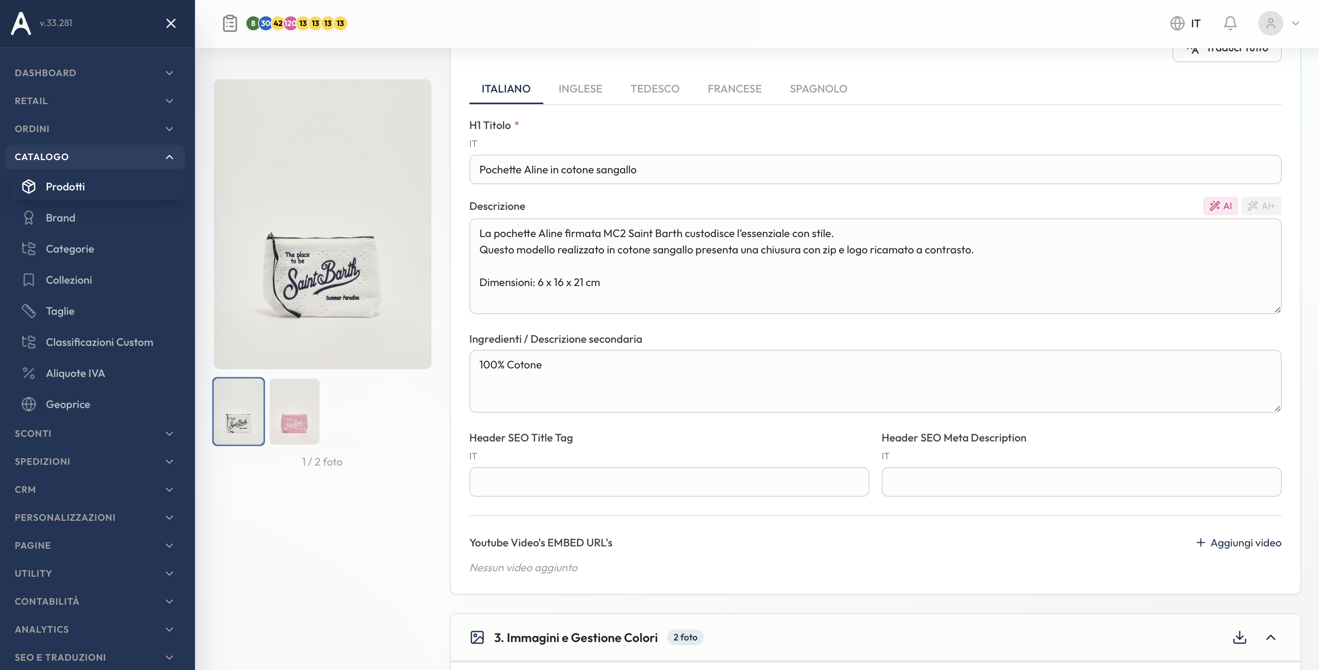Download images in Immagini e Gestione Colori

coord(1239,637)
